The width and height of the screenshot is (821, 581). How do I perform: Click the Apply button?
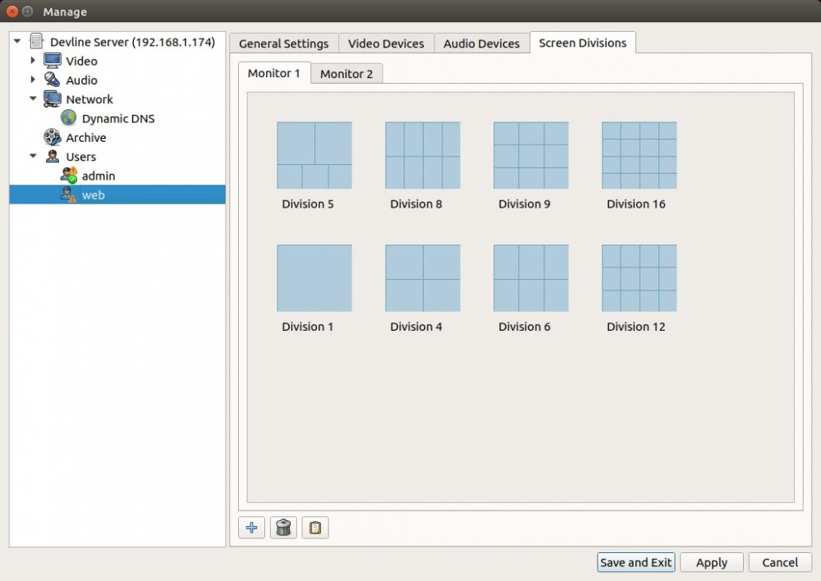(x=712, y=563)
